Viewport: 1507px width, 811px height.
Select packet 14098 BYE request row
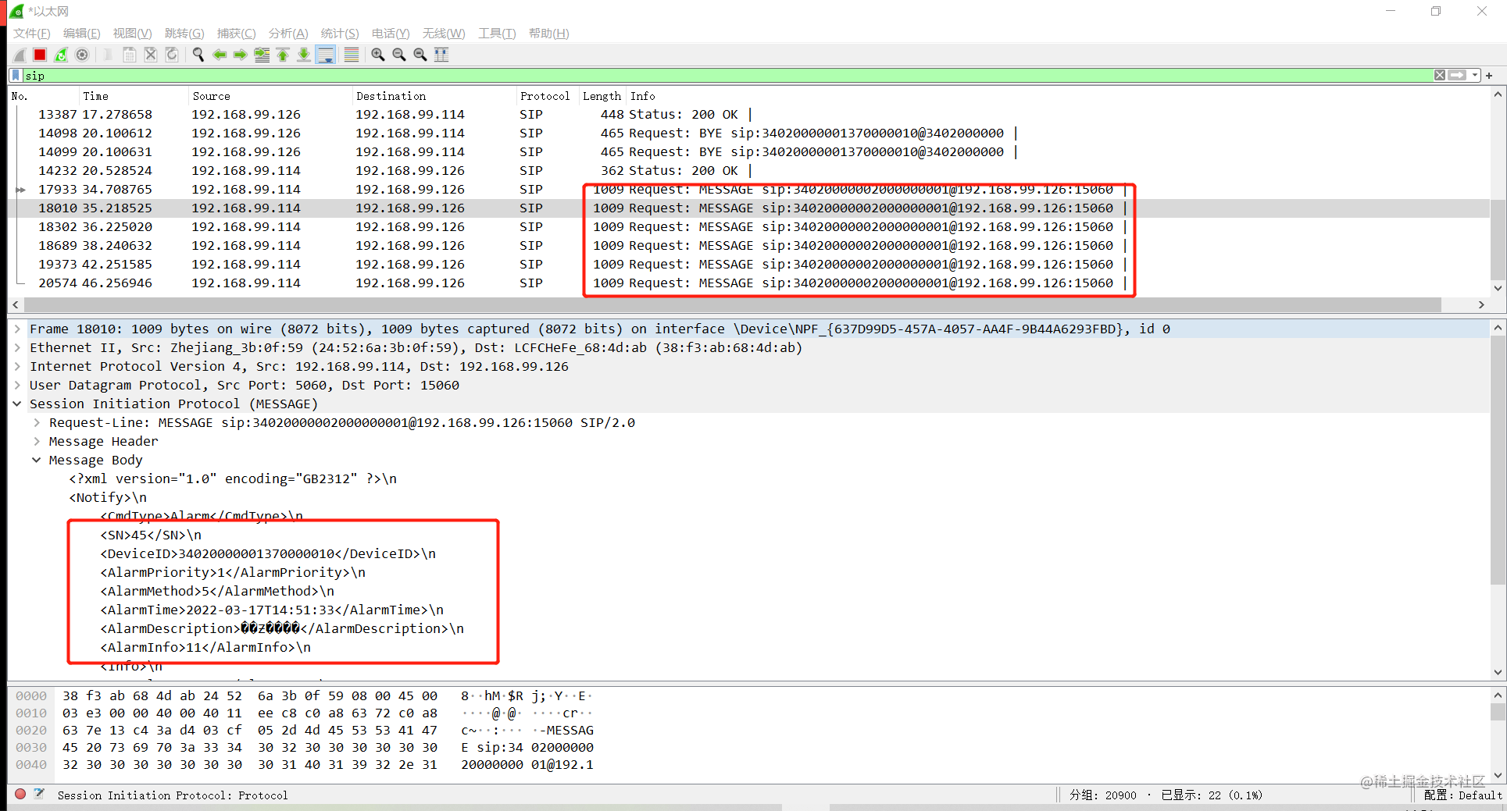coord(748,133)
